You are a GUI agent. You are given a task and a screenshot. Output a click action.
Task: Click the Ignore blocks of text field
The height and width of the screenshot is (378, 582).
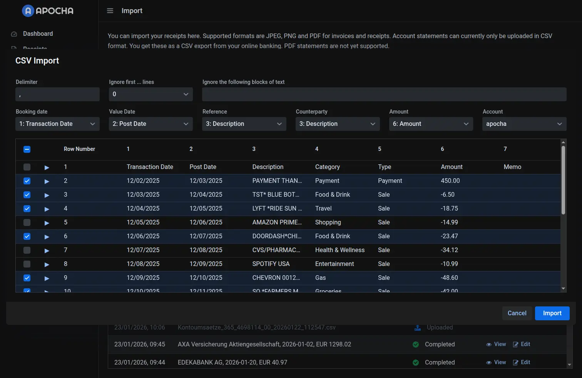(384, 94)
